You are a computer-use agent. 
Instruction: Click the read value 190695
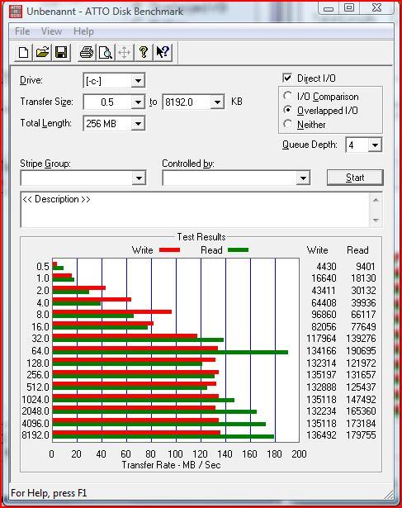[x=361, y=351]
